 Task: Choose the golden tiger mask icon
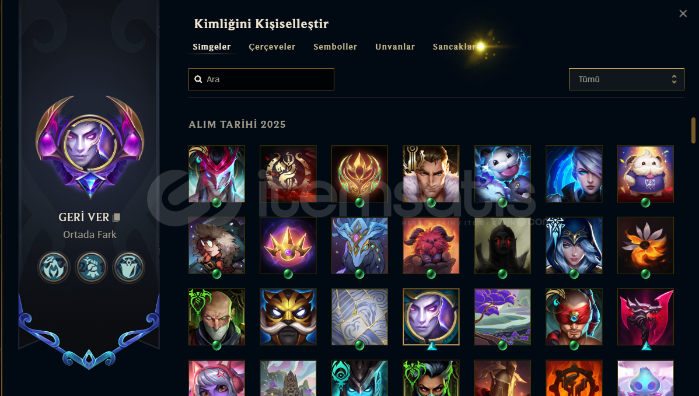[288, 317]
